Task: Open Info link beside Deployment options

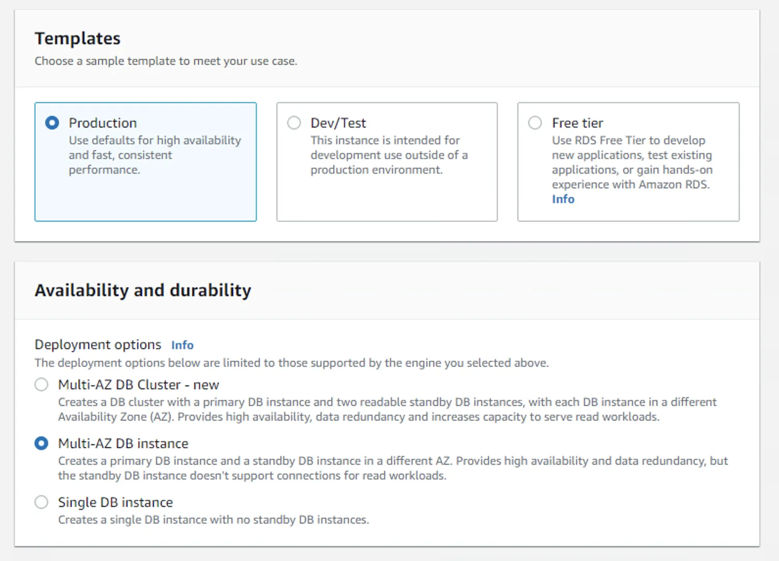Action: (x=182, y=345)
